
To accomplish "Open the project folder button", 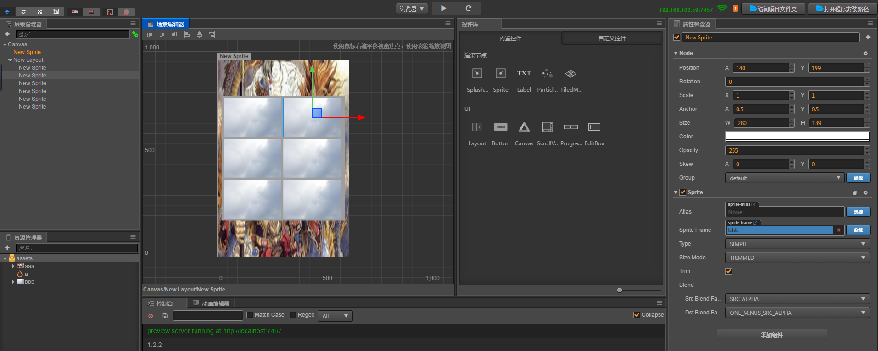I will coord(773,9).
